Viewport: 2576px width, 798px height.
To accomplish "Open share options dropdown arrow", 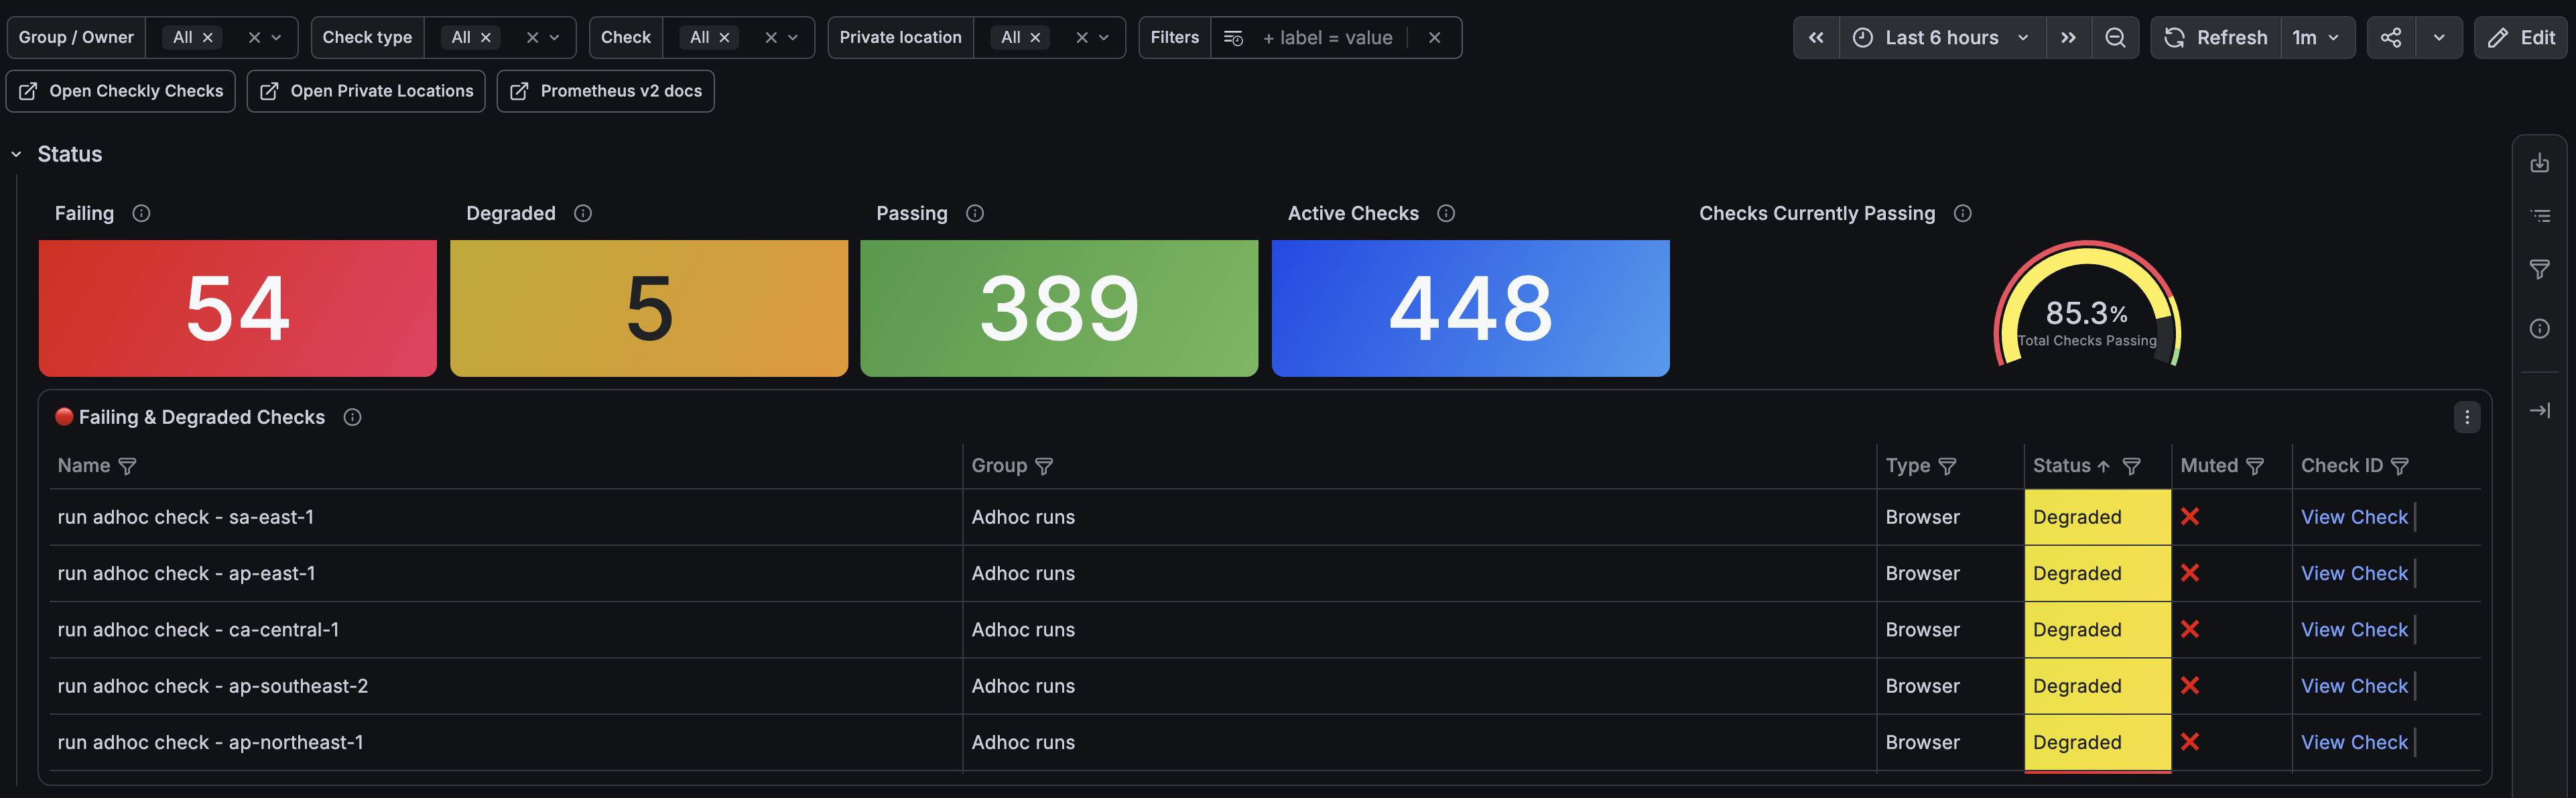I will [x=2439, y=38].
